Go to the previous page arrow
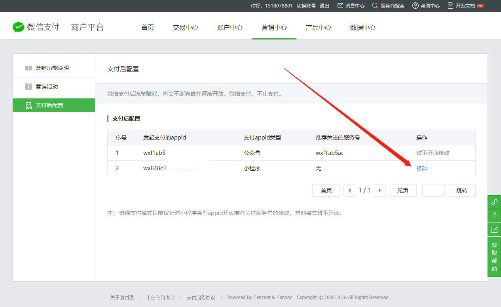 [x=349, y=190]
